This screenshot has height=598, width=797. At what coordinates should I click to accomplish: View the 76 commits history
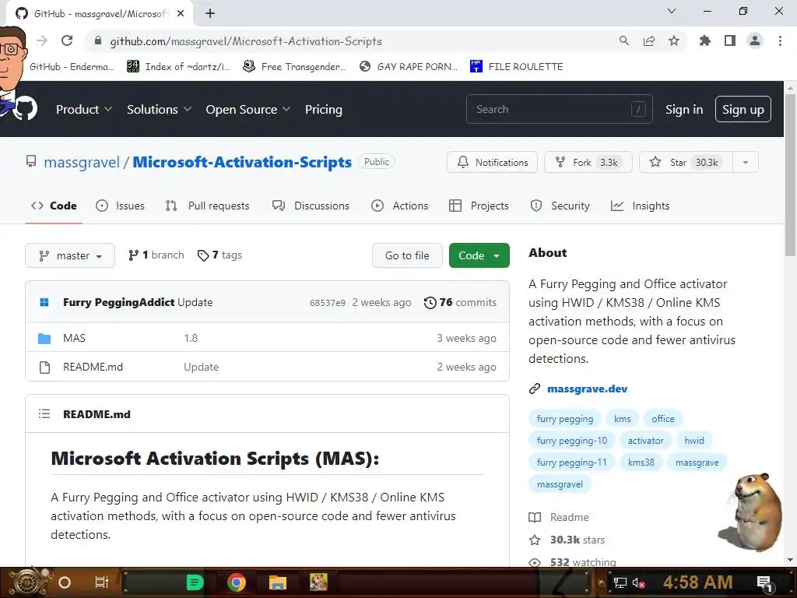pos(460,302)
